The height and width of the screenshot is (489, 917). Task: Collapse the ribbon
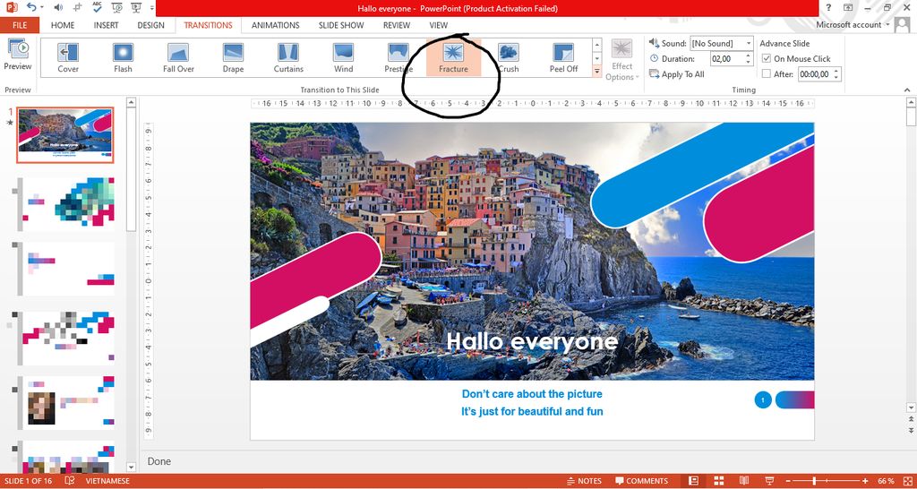coord(907,90)
